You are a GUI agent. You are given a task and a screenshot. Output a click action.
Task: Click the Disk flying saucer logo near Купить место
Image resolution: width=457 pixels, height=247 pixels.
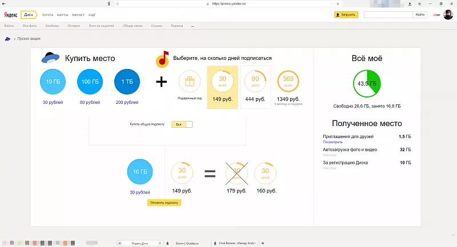point(50,58)
